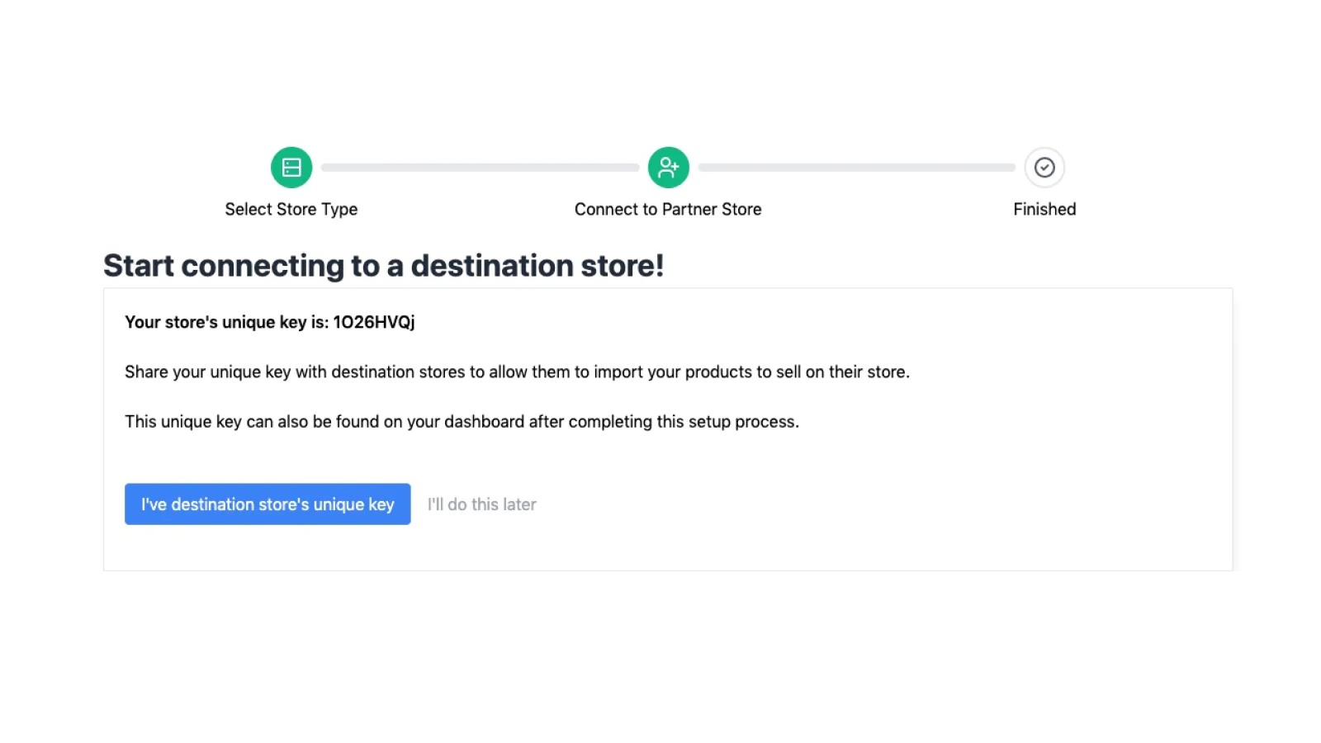Click the 'Your store's unique key is:' label
Image resolution: width=1321 pixels, height=743 pixels.
point(226,323)
